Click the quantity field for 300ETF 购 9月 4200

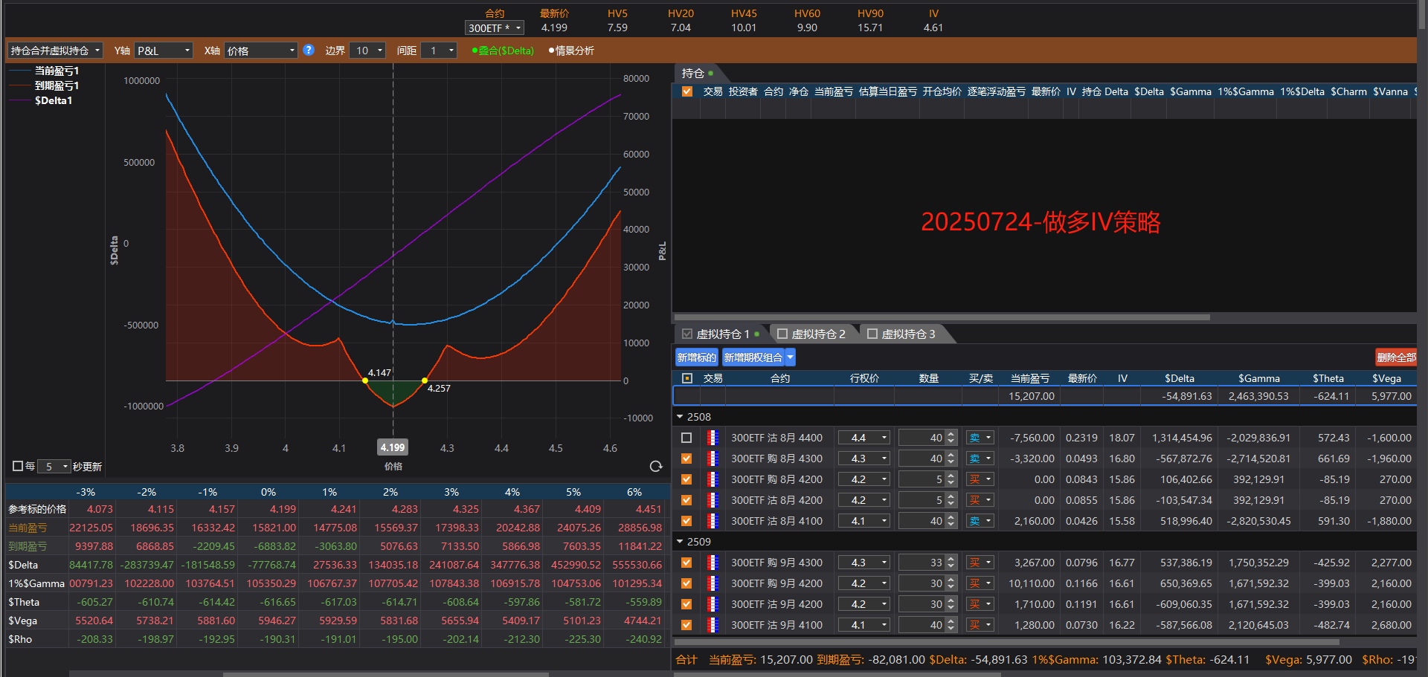(x=921, y=584)
